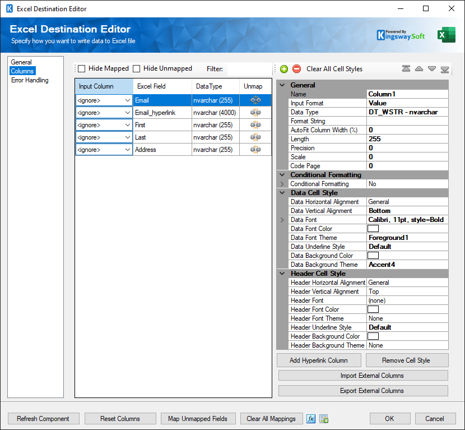Enable the Hide Mapped checkbox

[x=81, y=68]
